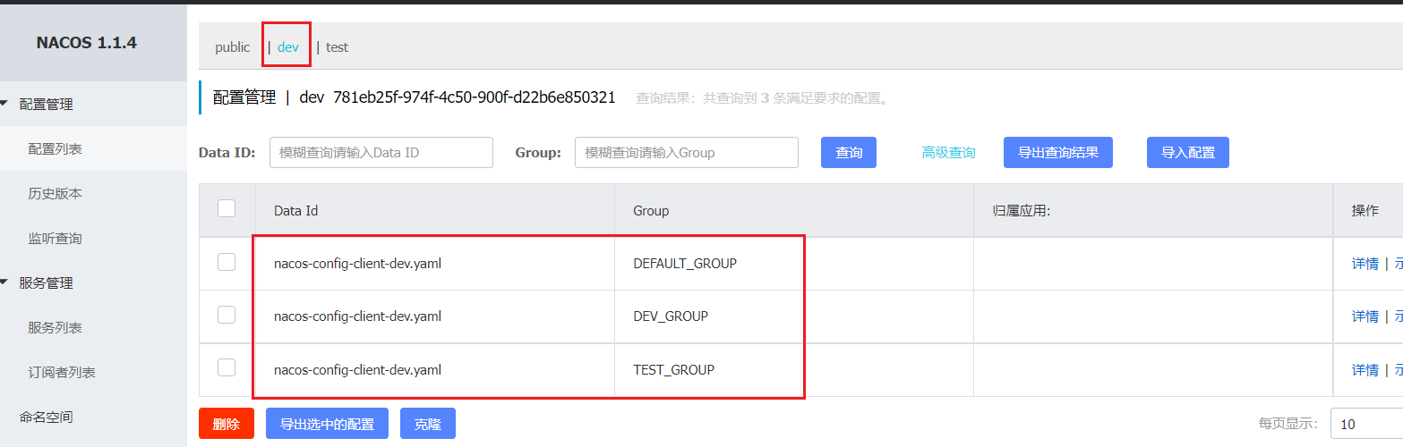Screen dimensions: 1403x447
Task: Click the 导入配置 button
Action: (x=1188, y=153)
